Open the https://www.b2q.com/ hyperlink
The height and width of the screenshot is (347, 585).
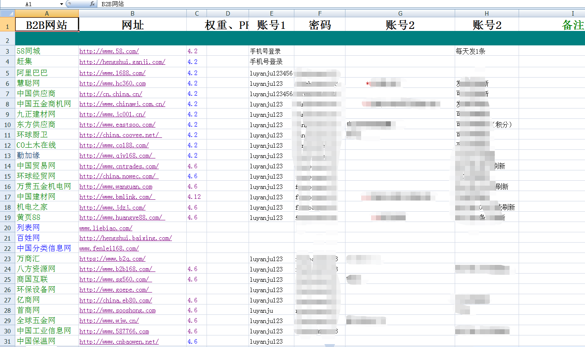point(110,259)
